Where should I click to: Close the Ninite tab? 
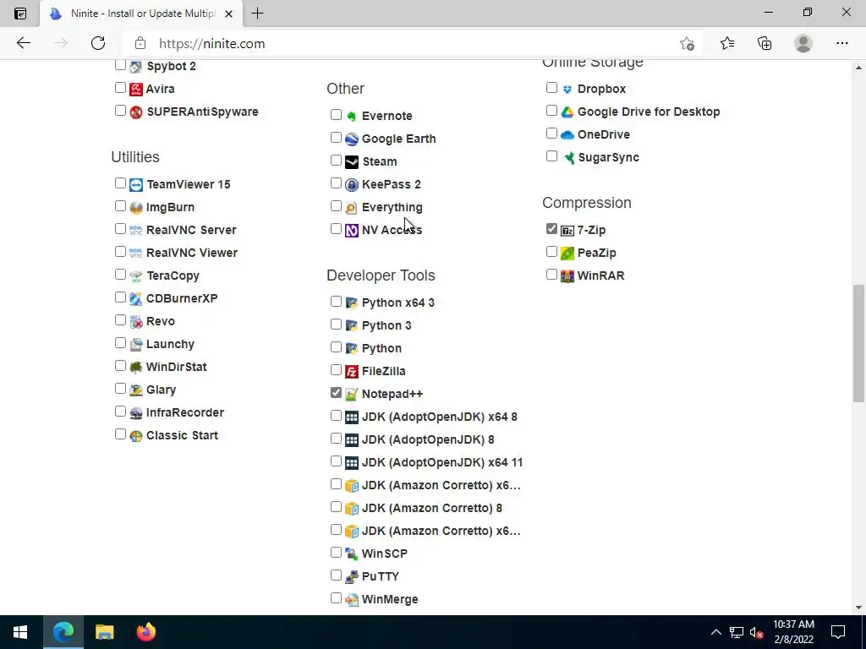(228, 14)
